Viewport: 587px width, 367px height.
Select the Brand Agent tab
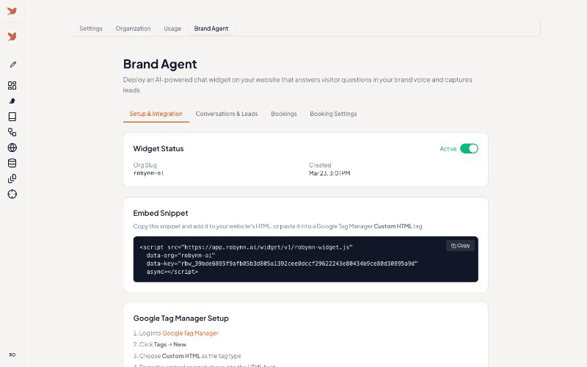click(211, 29)
